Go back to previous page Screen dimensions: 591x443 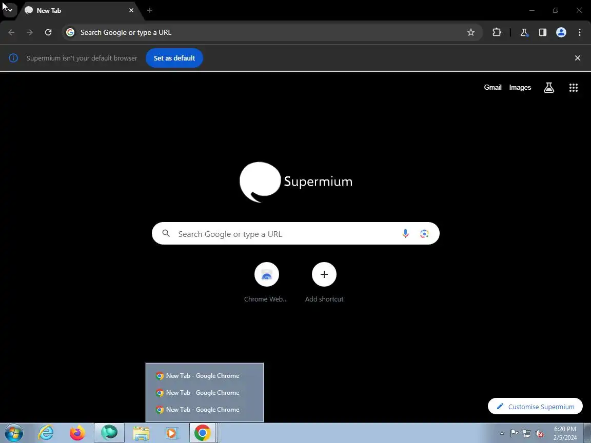click(x=11, y=32)
